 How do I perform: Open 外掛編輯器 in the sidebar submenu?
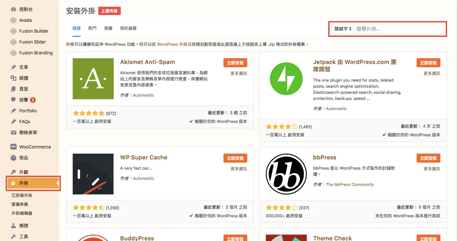[22, 213]
